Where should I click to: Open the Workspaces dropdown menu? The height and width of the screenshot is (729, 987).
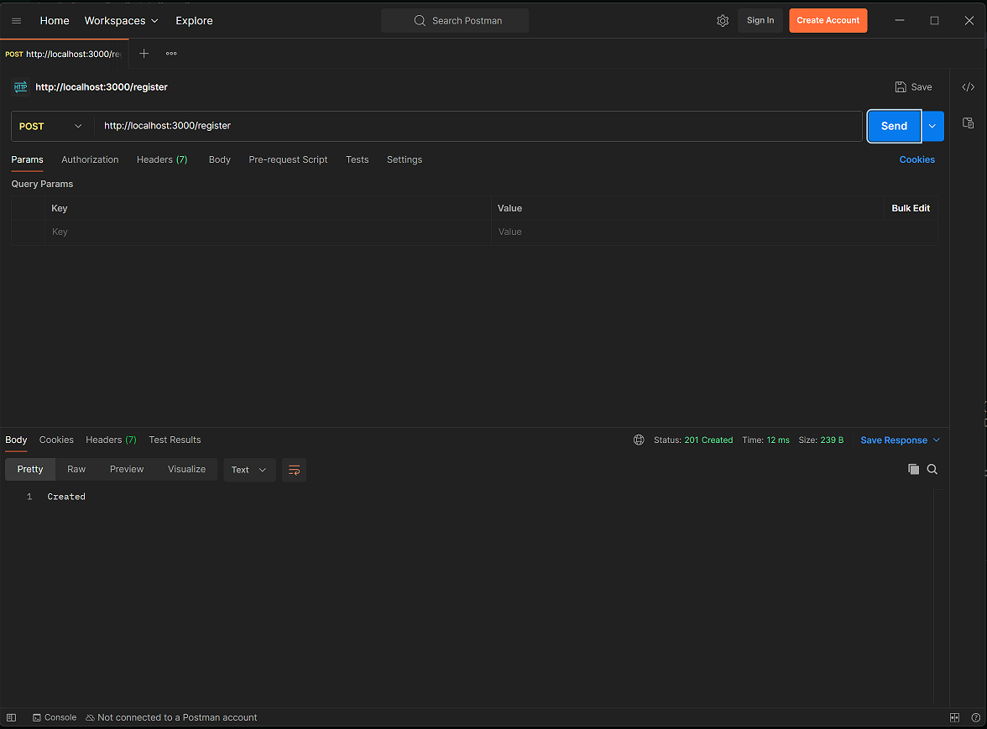121,21
